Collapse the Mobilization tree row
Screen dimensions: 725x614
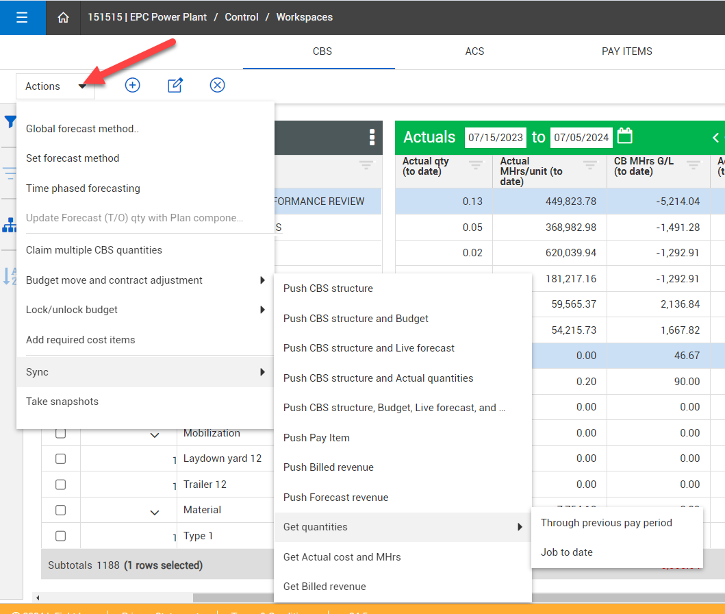point(155,434)
